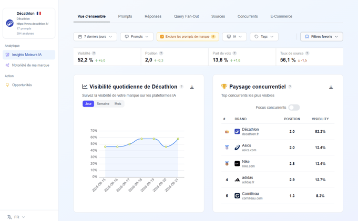Click the 2026-09-21 data point on chart
This screenshot has width=358, height=221.
(x=178, y=139)
